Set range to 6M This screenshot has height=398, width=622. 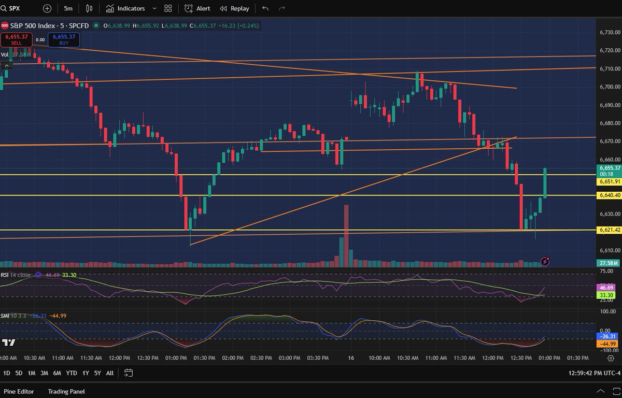tap(57, 373)
